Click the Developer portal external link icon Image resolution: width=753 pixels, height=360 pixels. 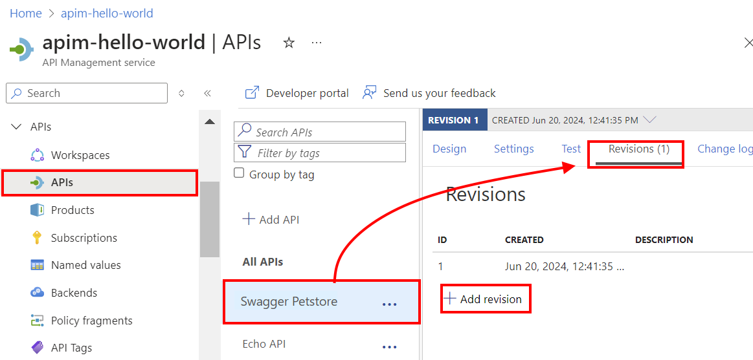coord(252,92)
